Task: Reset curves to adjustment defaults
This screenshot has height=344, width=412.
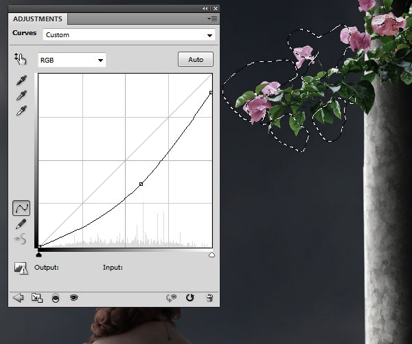Action: click(x=190, y=298)
